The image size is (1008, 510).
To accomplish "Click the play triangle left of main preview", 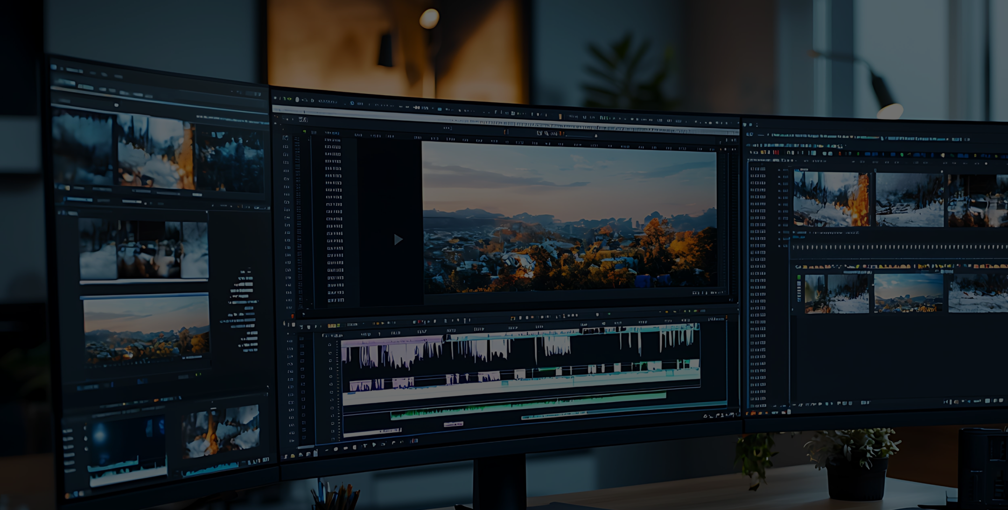I will (x=398, y=240).
